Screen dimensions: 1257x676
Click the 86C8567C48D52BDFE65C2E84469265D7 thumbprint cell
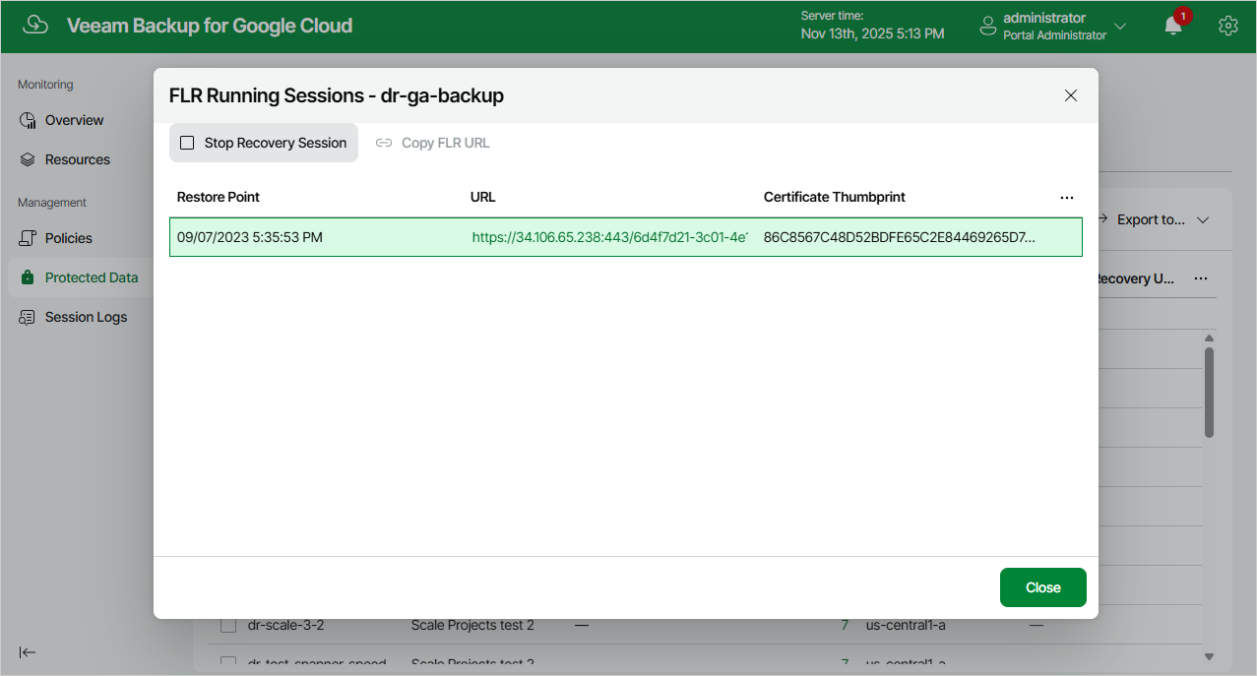pos(900,237)
